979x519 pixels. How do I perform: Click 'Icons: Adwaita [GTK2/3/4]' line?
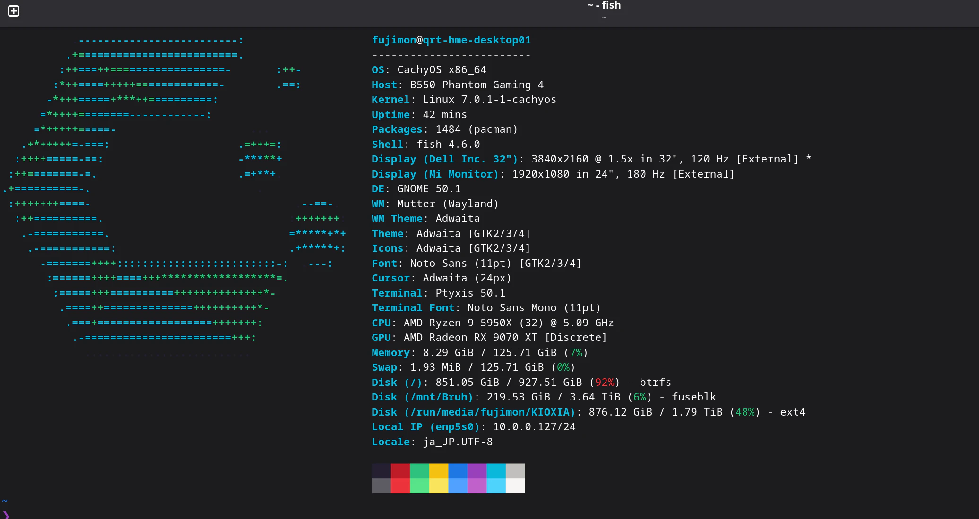click(451, 248)
